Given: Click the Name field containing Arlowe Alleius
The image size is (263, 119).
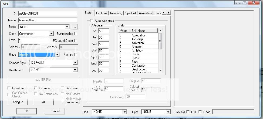Looking at the screenshot, I should (x=48, y=20).
